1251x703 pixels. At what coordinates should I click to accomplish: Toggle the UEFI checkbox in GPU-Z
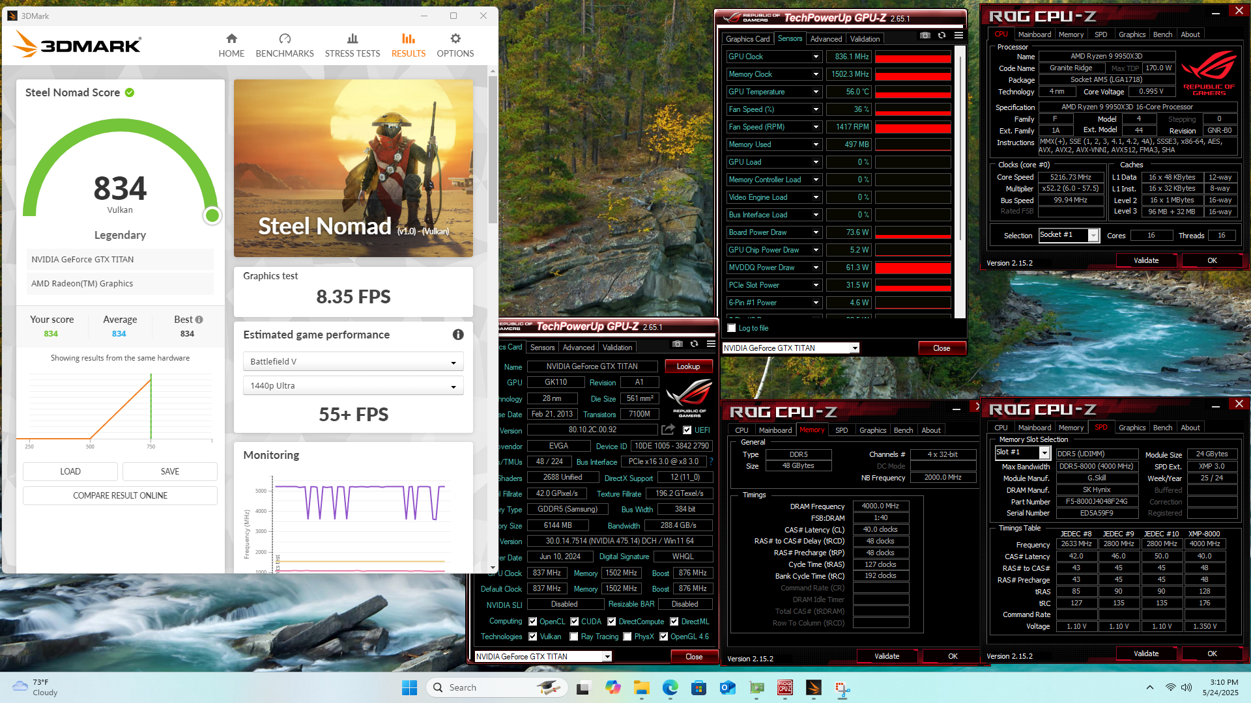687,430
